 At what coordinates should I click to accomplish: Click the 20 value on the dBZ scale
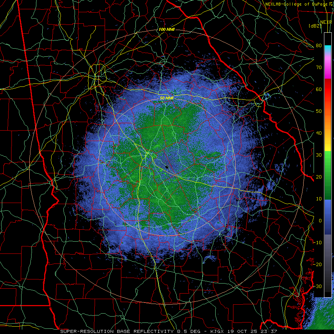click(x=319, y=177)
